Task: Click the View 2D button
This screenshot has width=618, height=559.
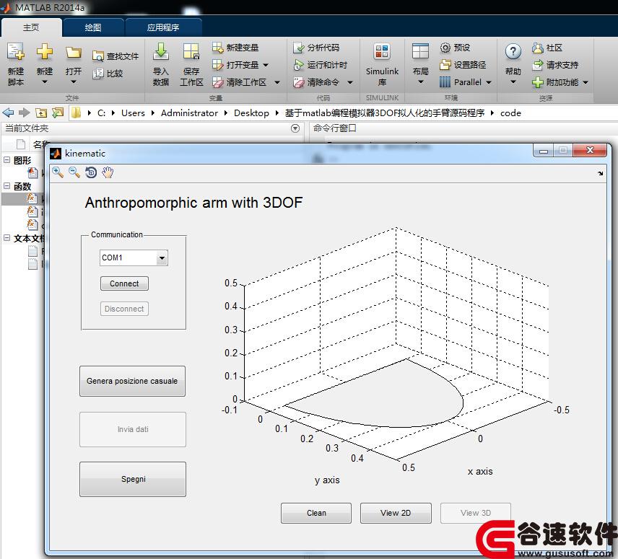Action: 396,513
